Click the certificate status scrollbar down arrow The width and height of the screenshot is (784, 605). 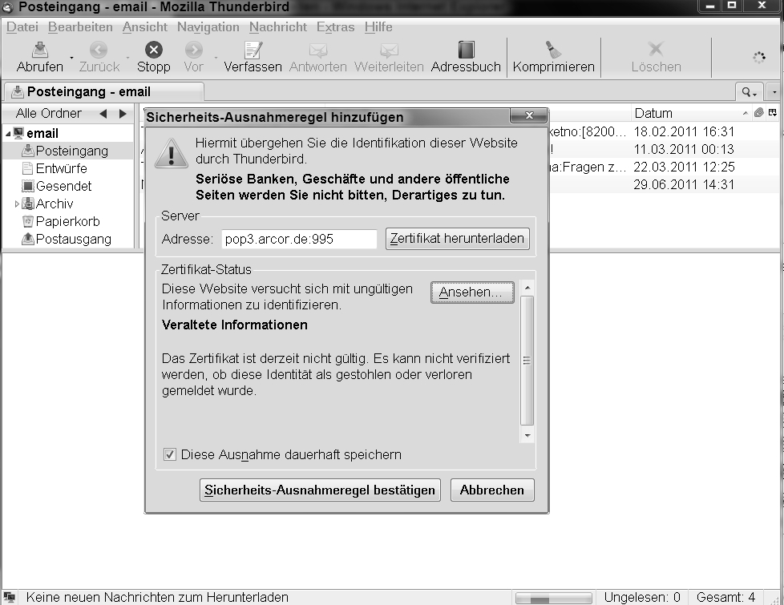tap(527, 435)
